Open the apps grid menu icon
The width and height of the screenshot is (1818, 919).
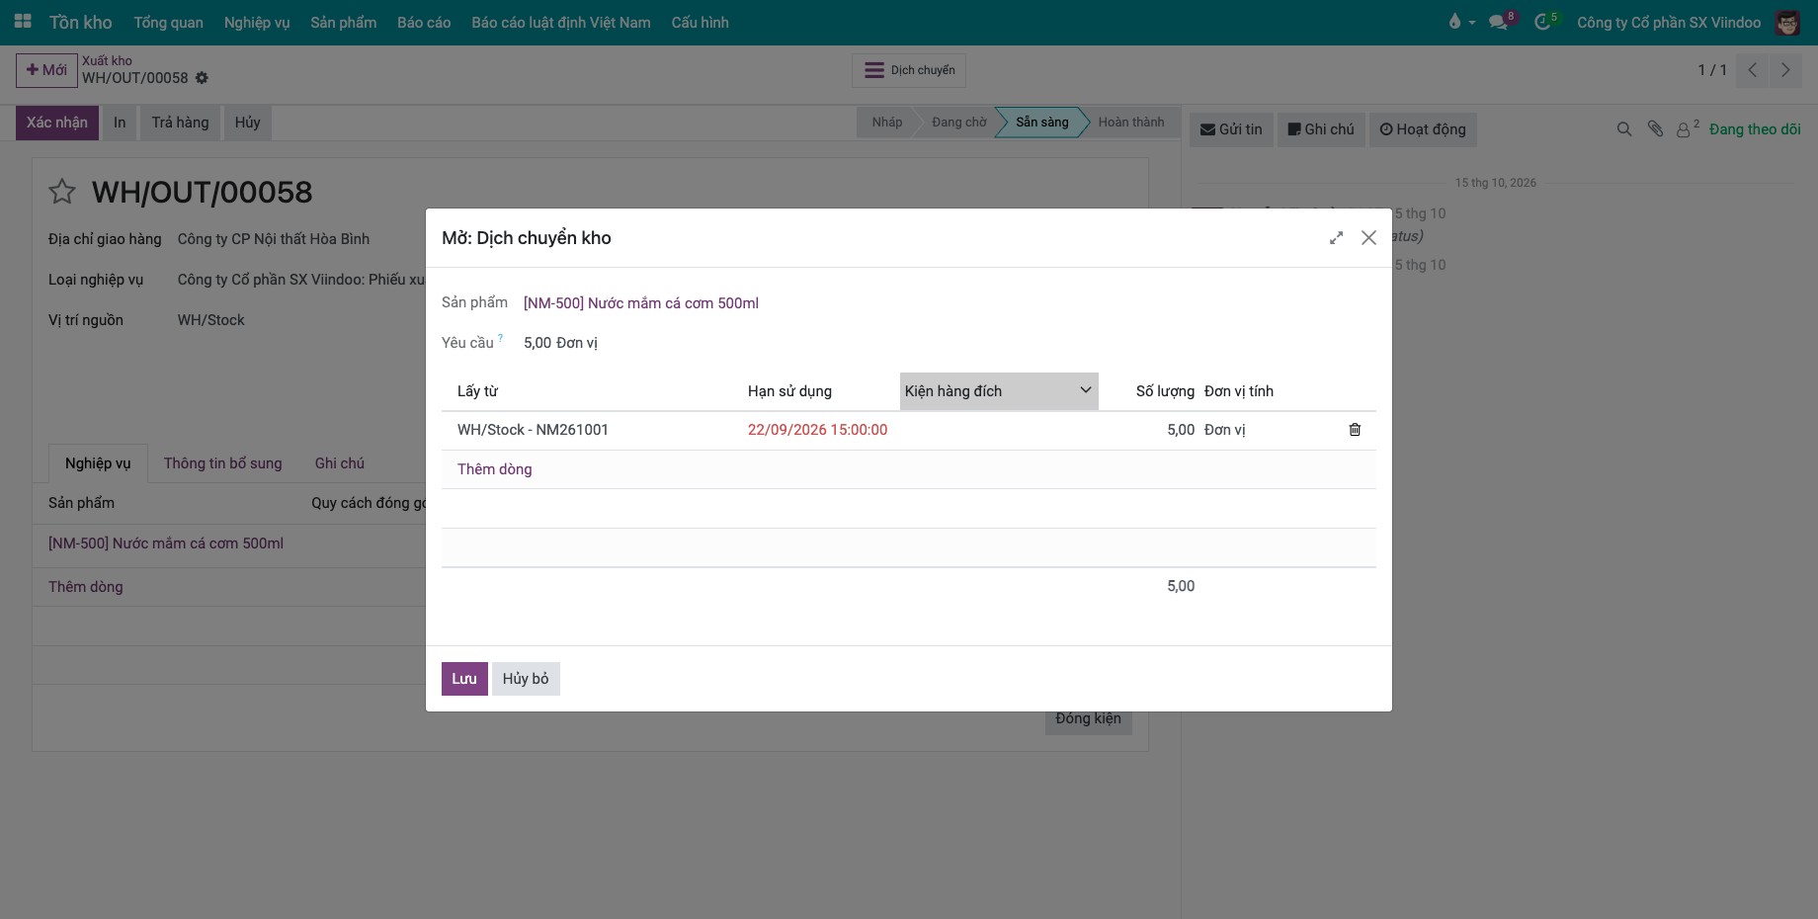[22, 22]
